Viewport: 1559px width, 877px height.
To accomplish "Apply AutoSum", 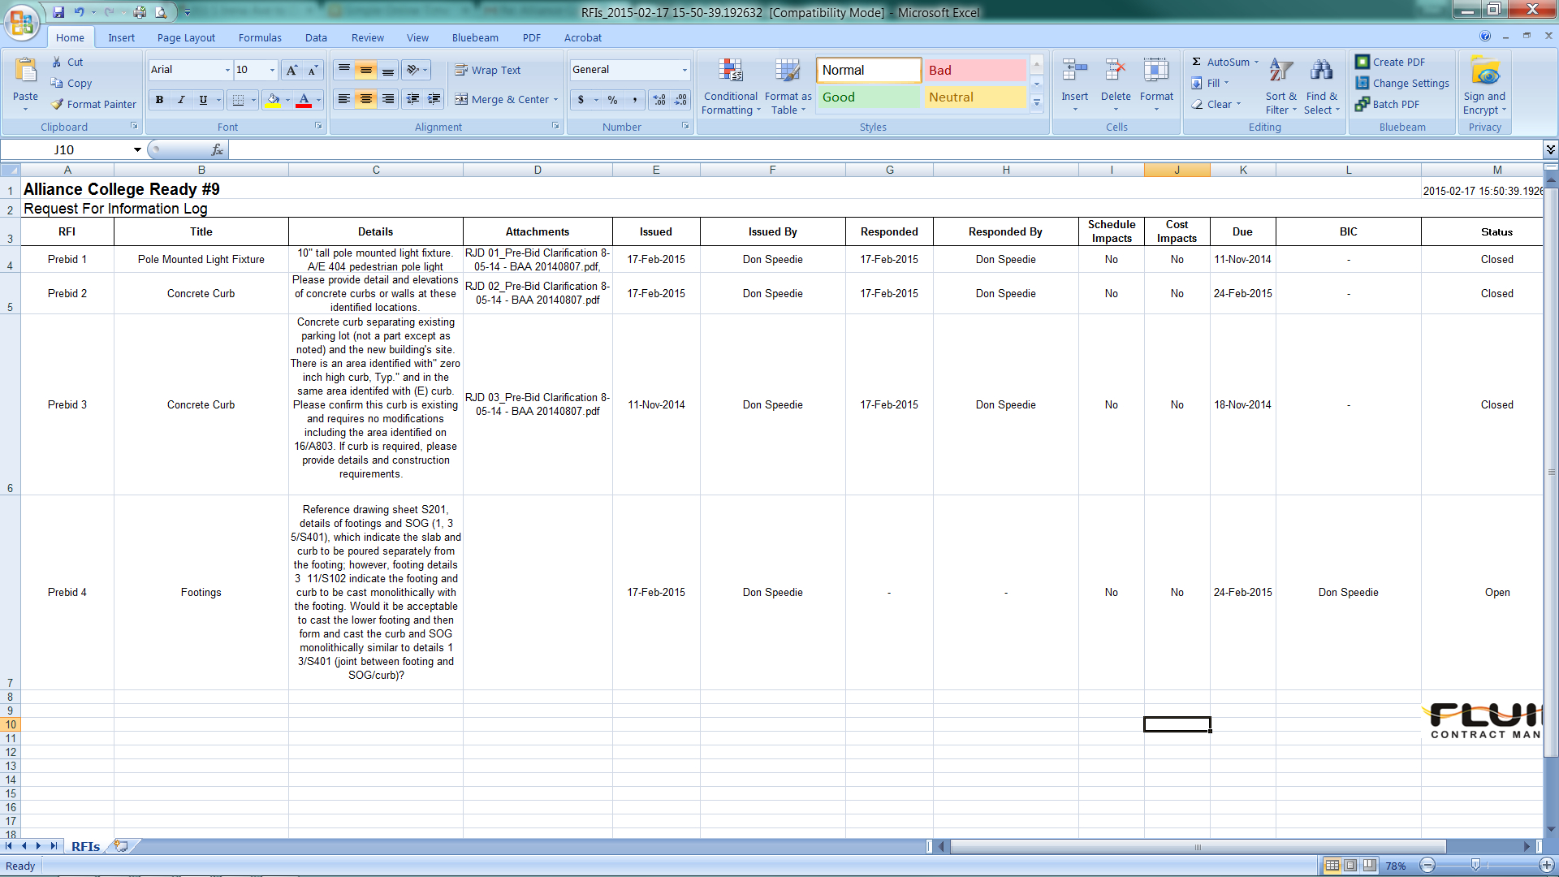I will pyautogui.click(x=1224, y=61).
